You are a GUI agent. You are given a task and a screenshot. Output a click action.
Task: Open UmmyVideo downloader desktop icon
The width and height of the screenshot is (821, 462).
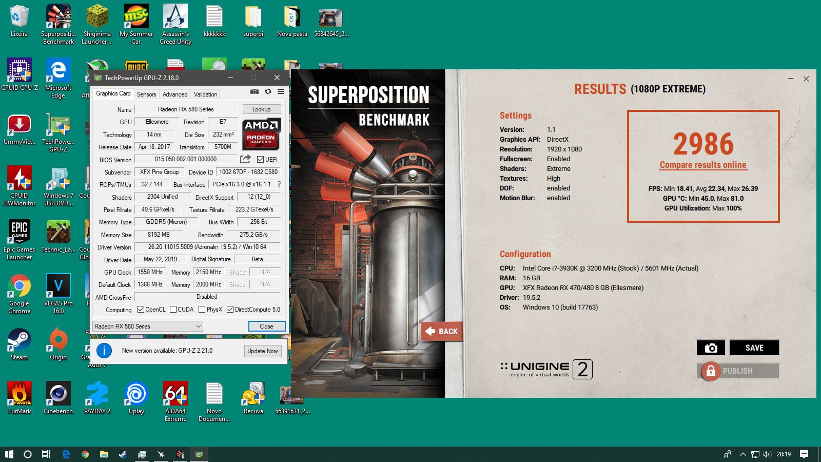(19, 128)
